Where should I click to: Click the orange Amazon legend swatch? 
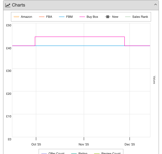click(x=16, y=17)
